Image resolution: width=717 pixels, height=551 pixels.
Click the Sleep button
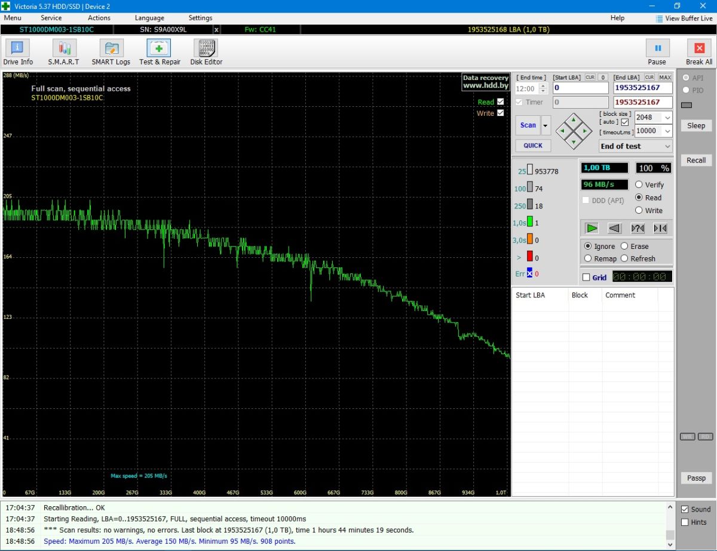point(696,125)
